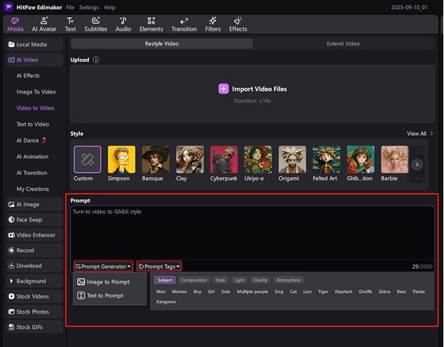Open the Filters tab
The width and height of the screenshot is (444, 347).
coord(213,24)
